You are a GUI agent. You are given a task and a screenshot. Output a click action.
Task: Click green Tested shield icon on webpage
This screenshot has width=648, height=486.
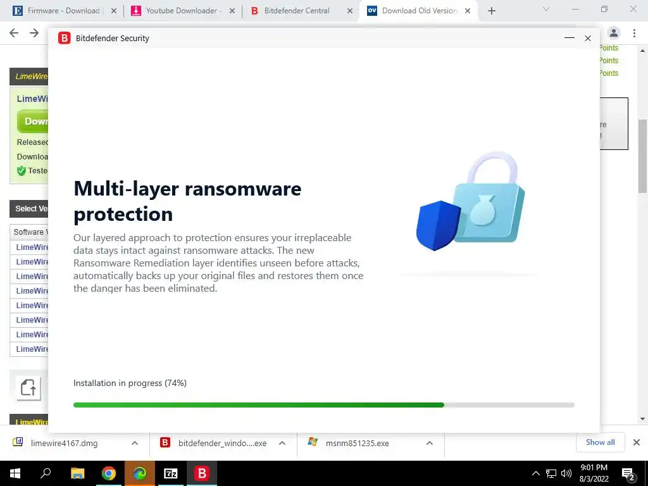coord(22,171)
